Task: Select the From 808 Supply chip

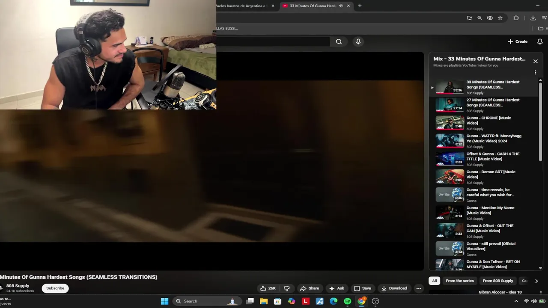Action: tap(498, 281)
